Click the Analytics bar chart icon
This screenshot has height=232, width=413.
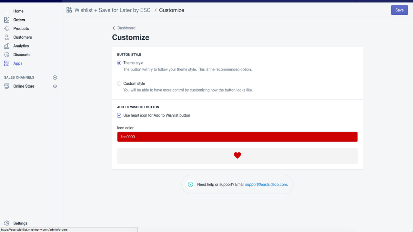click(x=6, y=46)
